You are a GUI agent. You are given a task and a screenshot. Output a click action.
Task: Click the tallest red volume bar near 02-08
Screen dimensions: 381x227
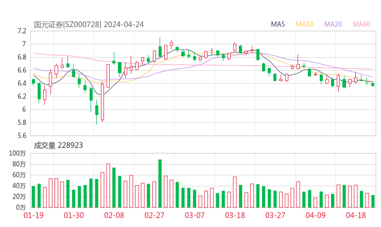(108, 186)
